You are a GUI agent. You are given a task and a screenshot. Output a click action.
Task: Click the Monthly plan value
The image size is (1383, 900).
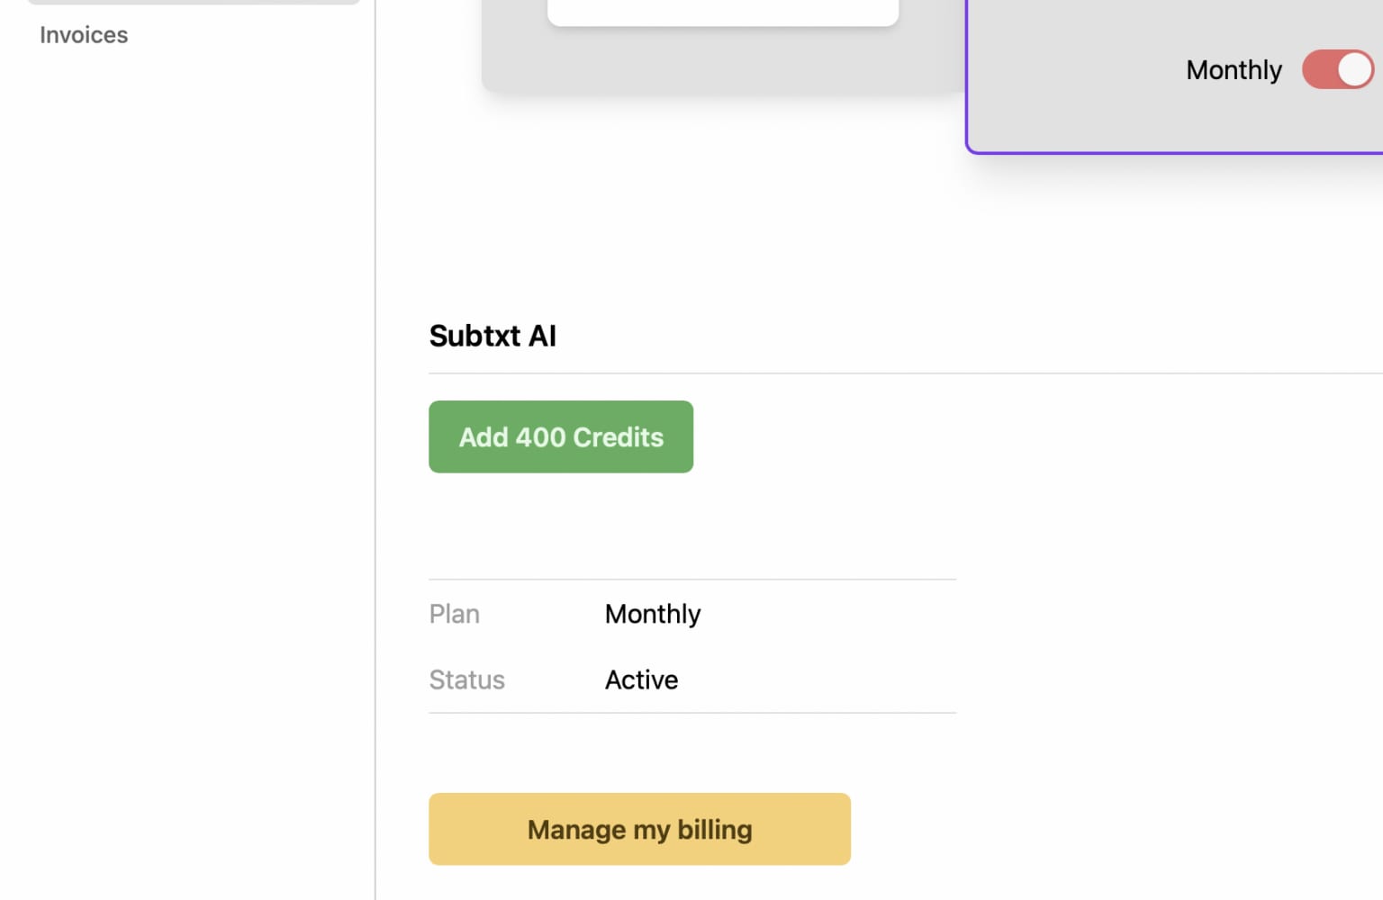[x=653, y=614]
